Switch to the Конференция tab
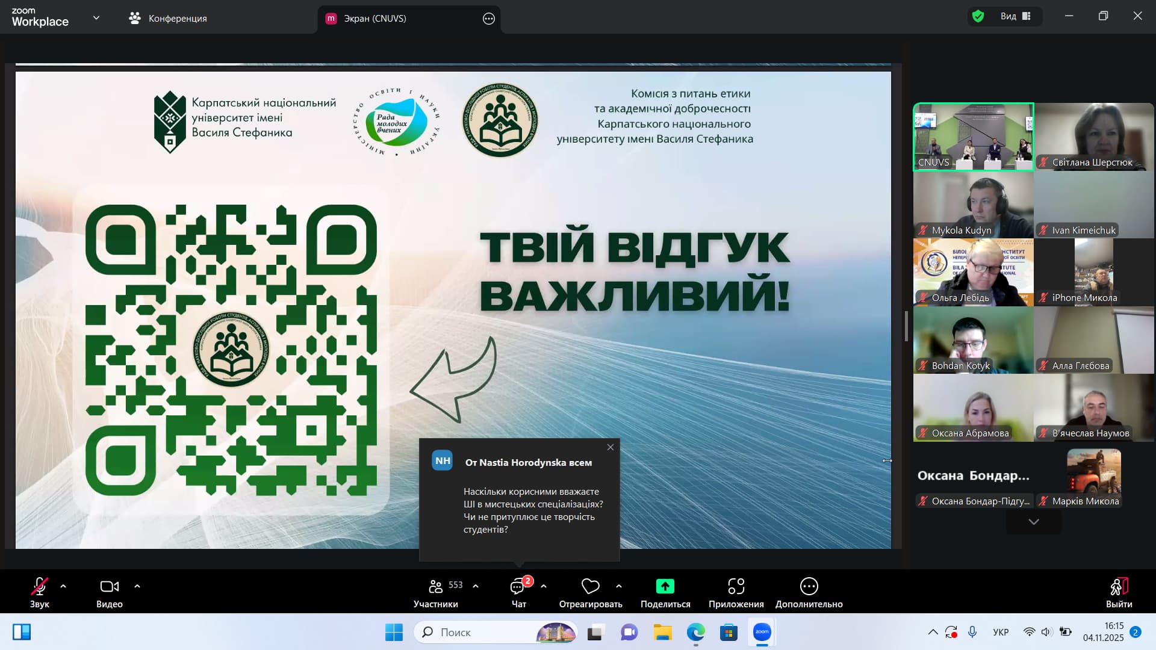Screen dimensions: 1156x650 (x=168, y=18)
